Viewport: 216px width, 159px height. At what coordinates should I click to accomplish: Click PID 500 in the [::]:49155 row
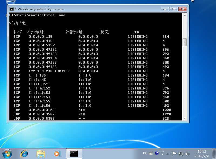pos(166,101)
